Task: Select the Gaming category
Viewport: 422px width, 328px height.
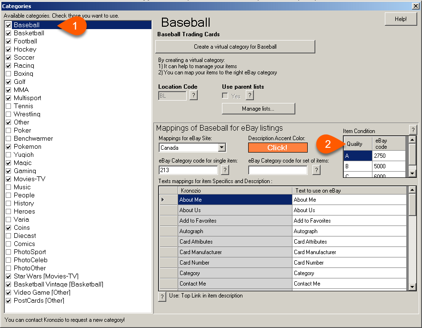Action: pos(25,171)
